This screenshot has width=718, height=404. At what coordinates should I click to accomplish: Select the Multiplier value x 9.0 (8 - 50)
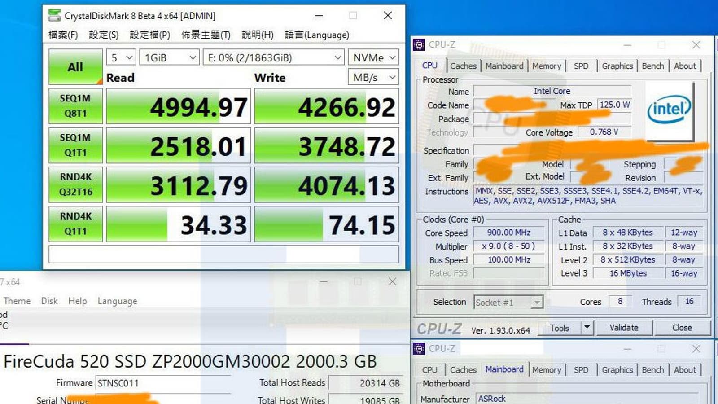[509, 246]
